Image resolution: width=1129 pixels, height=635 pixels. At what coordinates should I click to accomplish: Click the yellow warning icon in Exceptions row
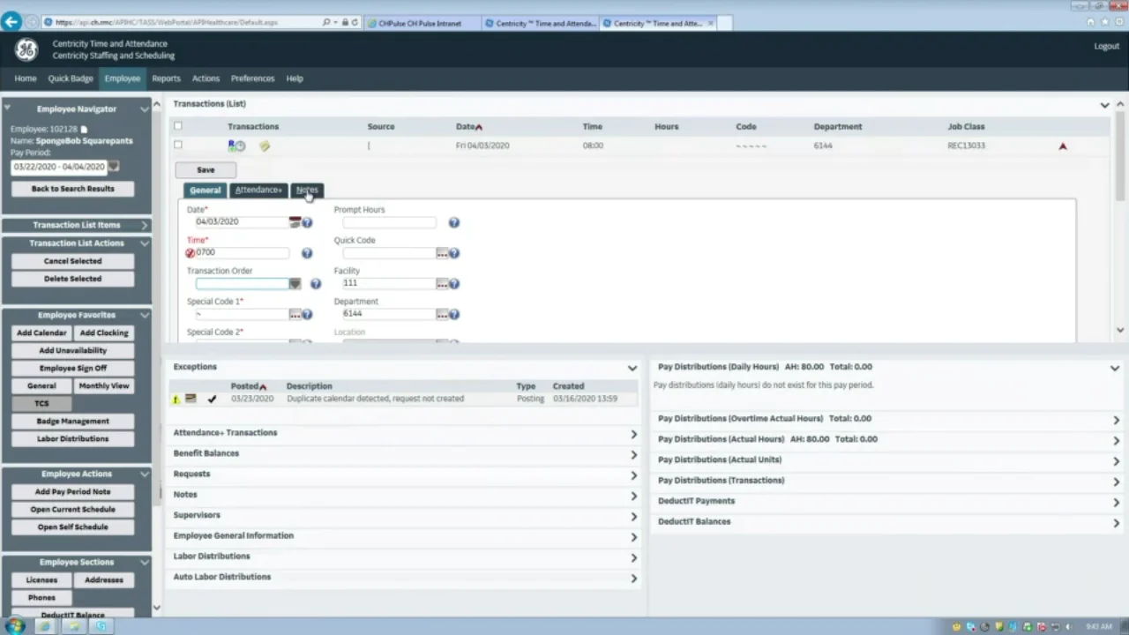point(176,400)
